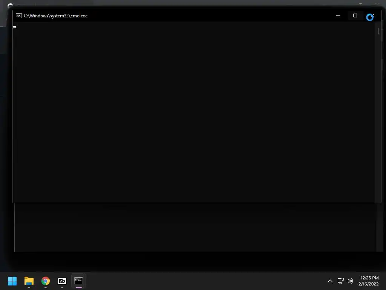Image resolution: width=386 pixels, height=290 pixels.
Task: Open the volume control tray icon
Action: pos(349,281)
